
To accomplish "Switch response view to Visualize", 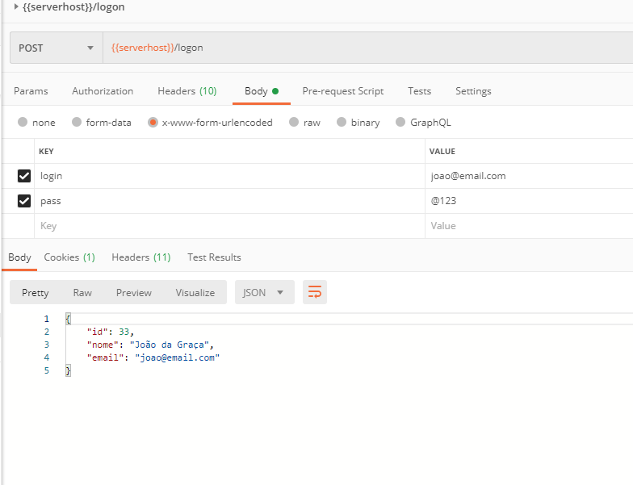I will click(x=195, y=292).
